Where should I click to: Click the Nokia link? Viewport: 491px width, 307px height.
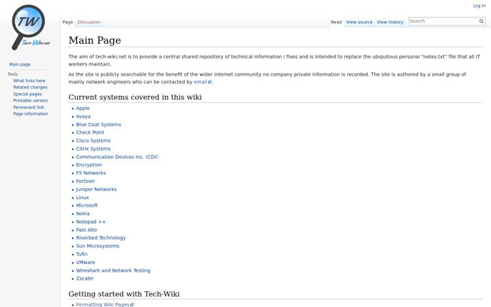pyautogui.click(x=83, y=214)
